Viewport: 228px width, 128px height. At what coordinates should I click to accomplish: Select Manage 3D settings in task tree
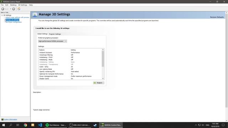click(12, 20)
